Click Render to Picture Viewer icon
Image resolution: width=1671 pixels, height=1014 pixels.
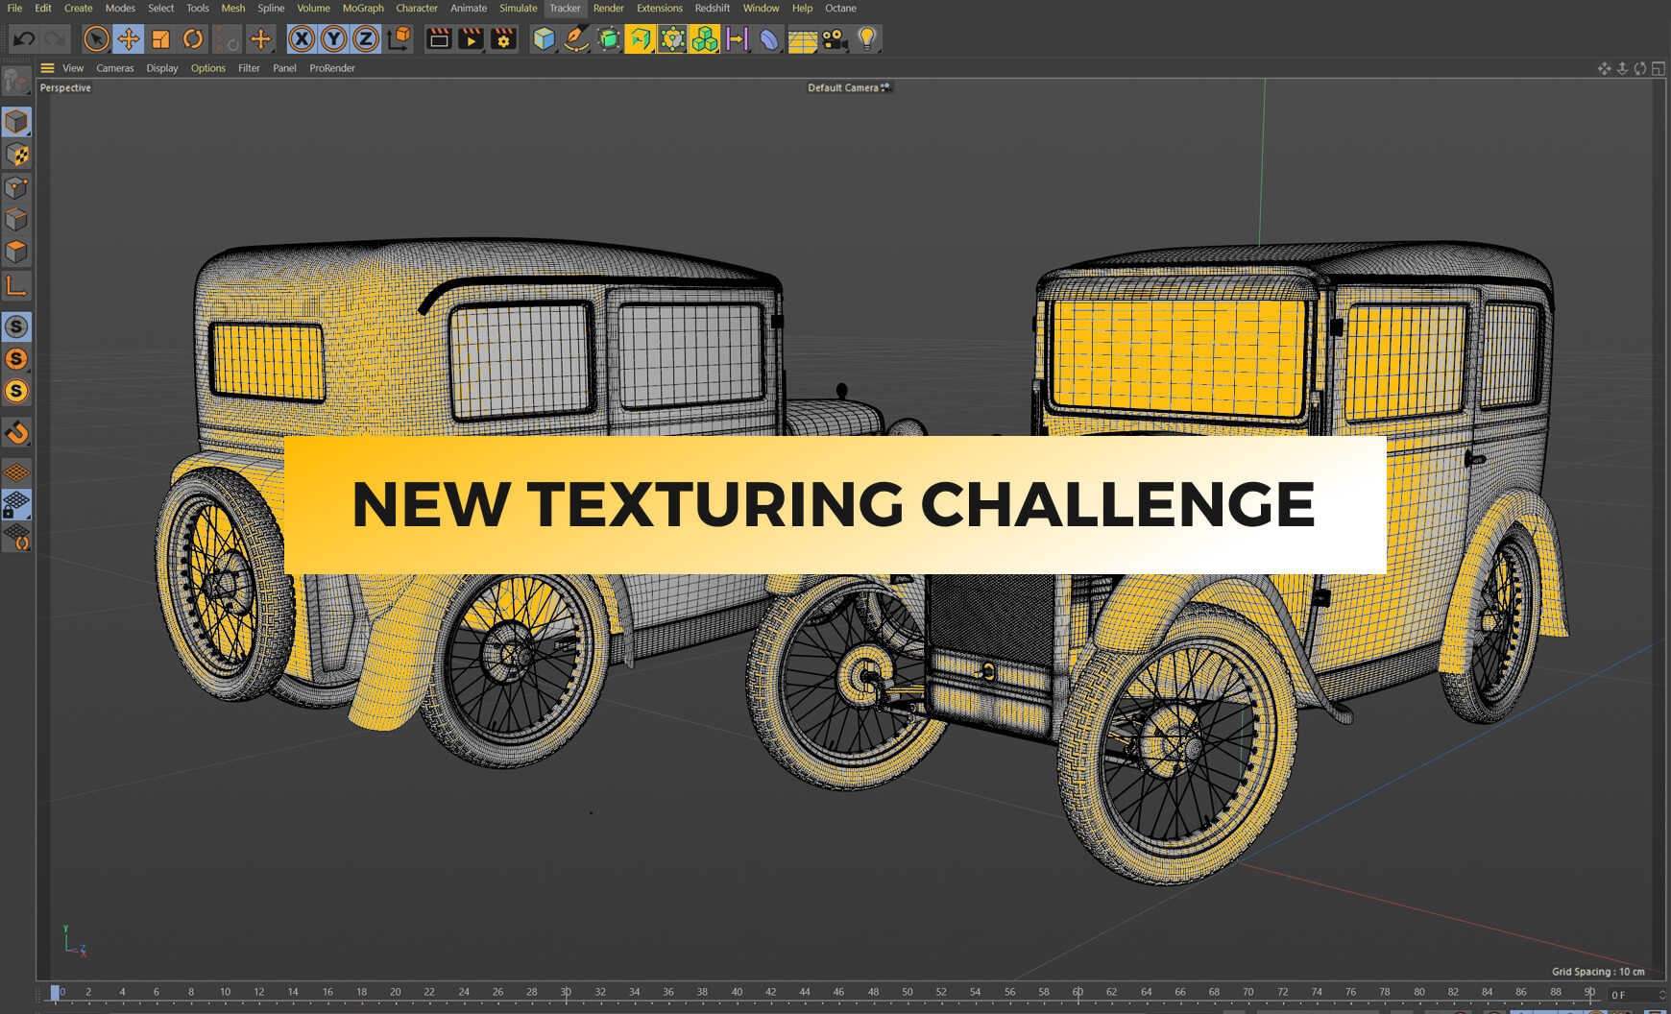[472, 39]
